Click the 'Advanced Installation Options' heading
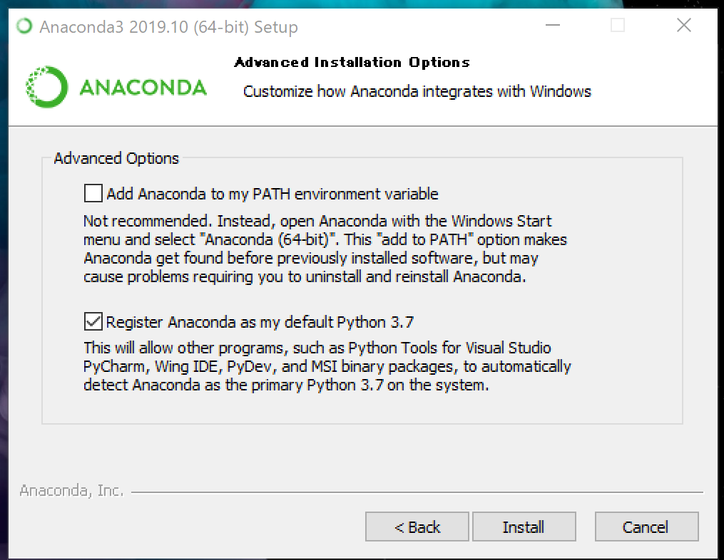This screenshot has height=560, width=724. (x=352, y=62)
